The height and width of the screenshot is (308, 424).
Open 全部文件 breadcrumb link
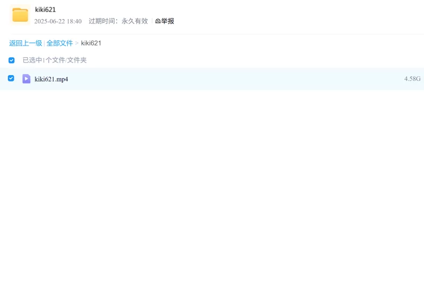click(x=59, y=43)
